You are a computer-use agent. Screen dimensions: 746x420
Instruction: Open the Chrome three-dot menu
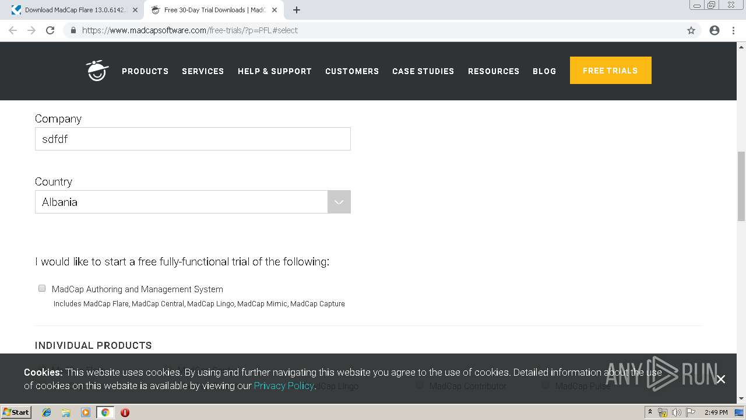pos(733,30)
